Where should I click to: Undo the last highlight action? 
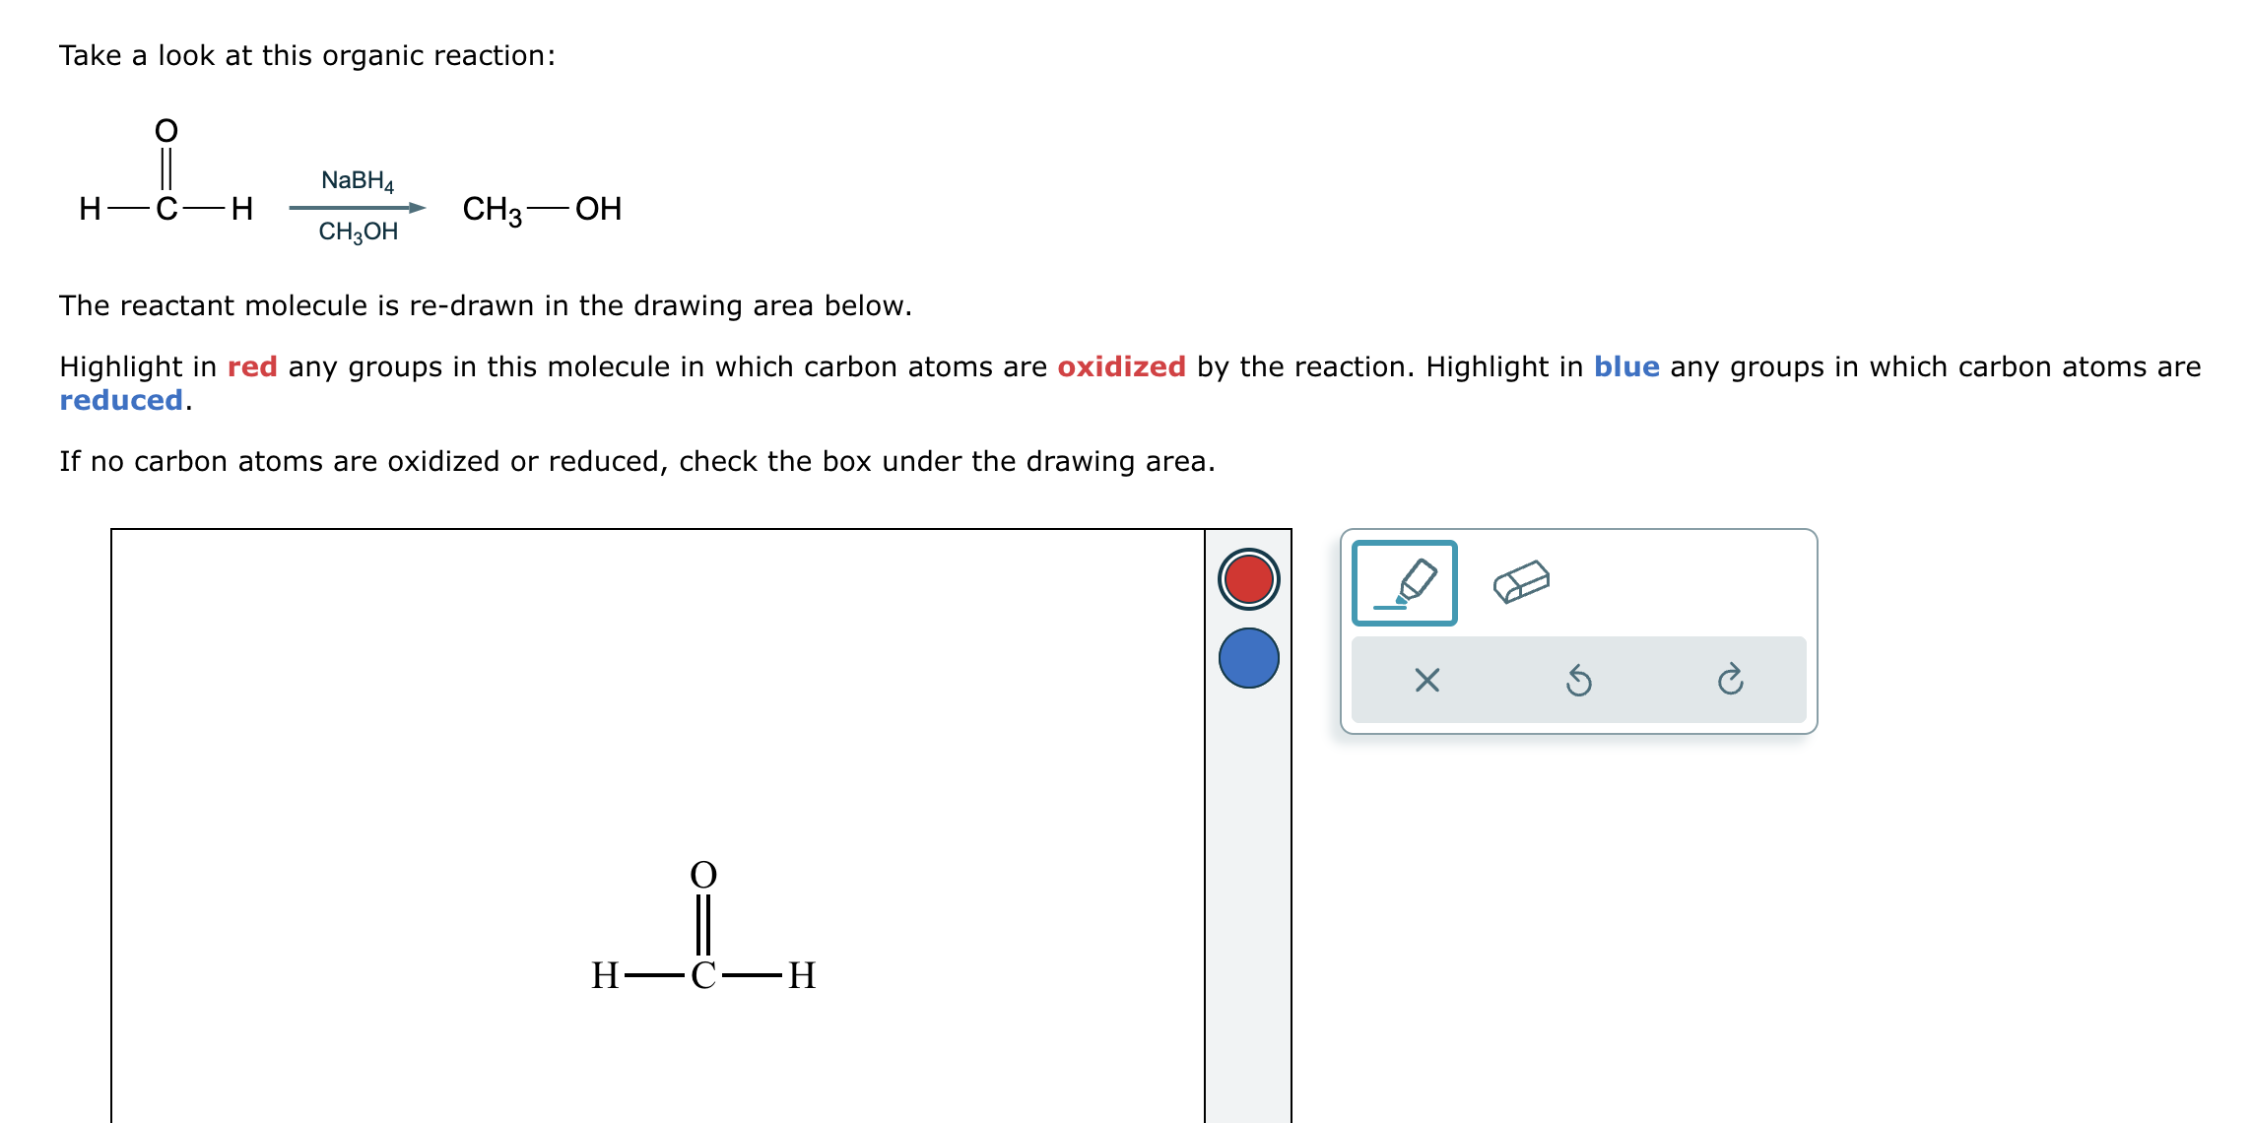[x=1579, y=680]
